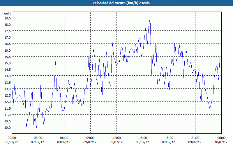Select the 13,0 y-axis value
This screenshot has width=233, height=145.
click(8, 89)
